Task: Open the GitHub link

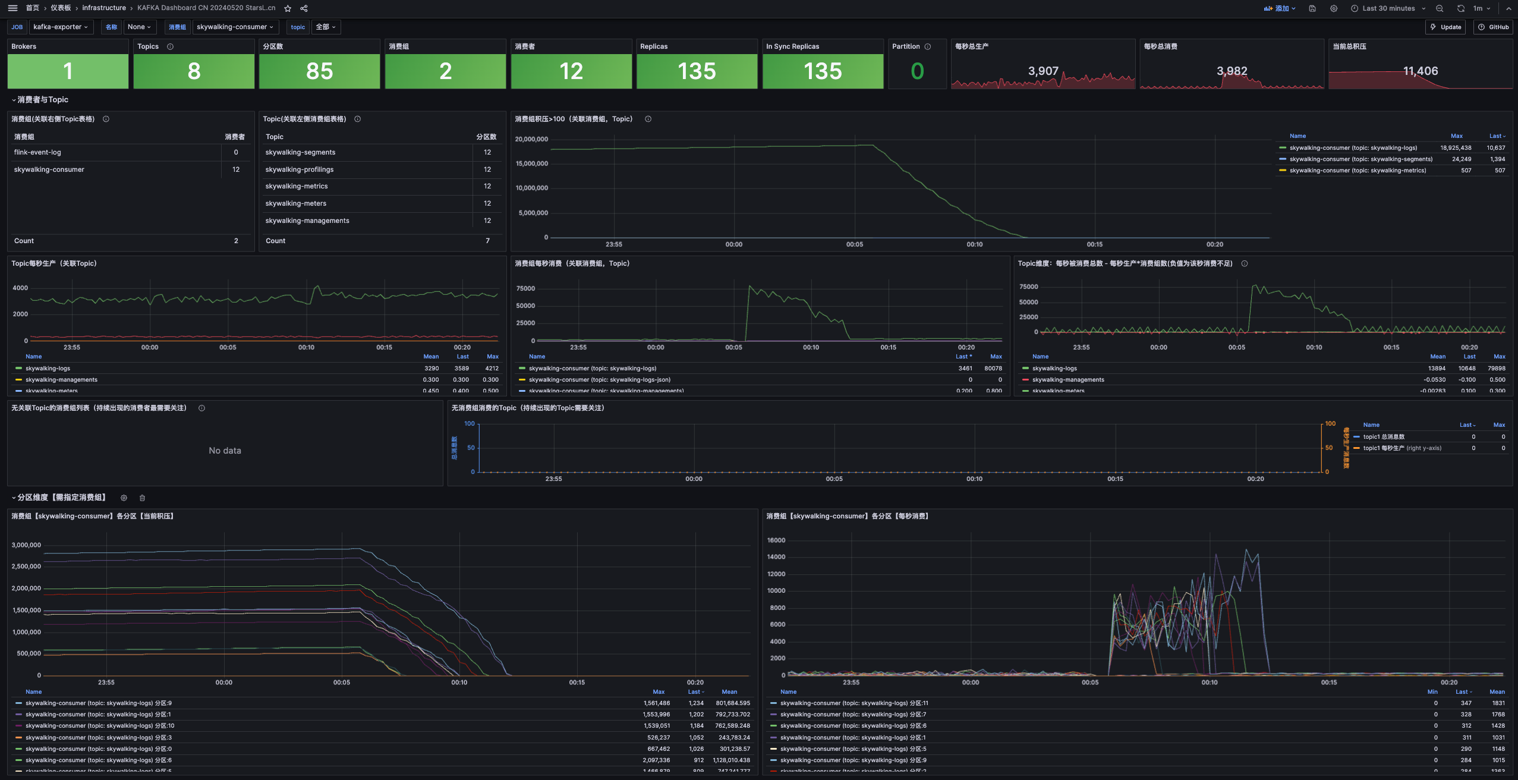Action: [x=1493, y=27]
